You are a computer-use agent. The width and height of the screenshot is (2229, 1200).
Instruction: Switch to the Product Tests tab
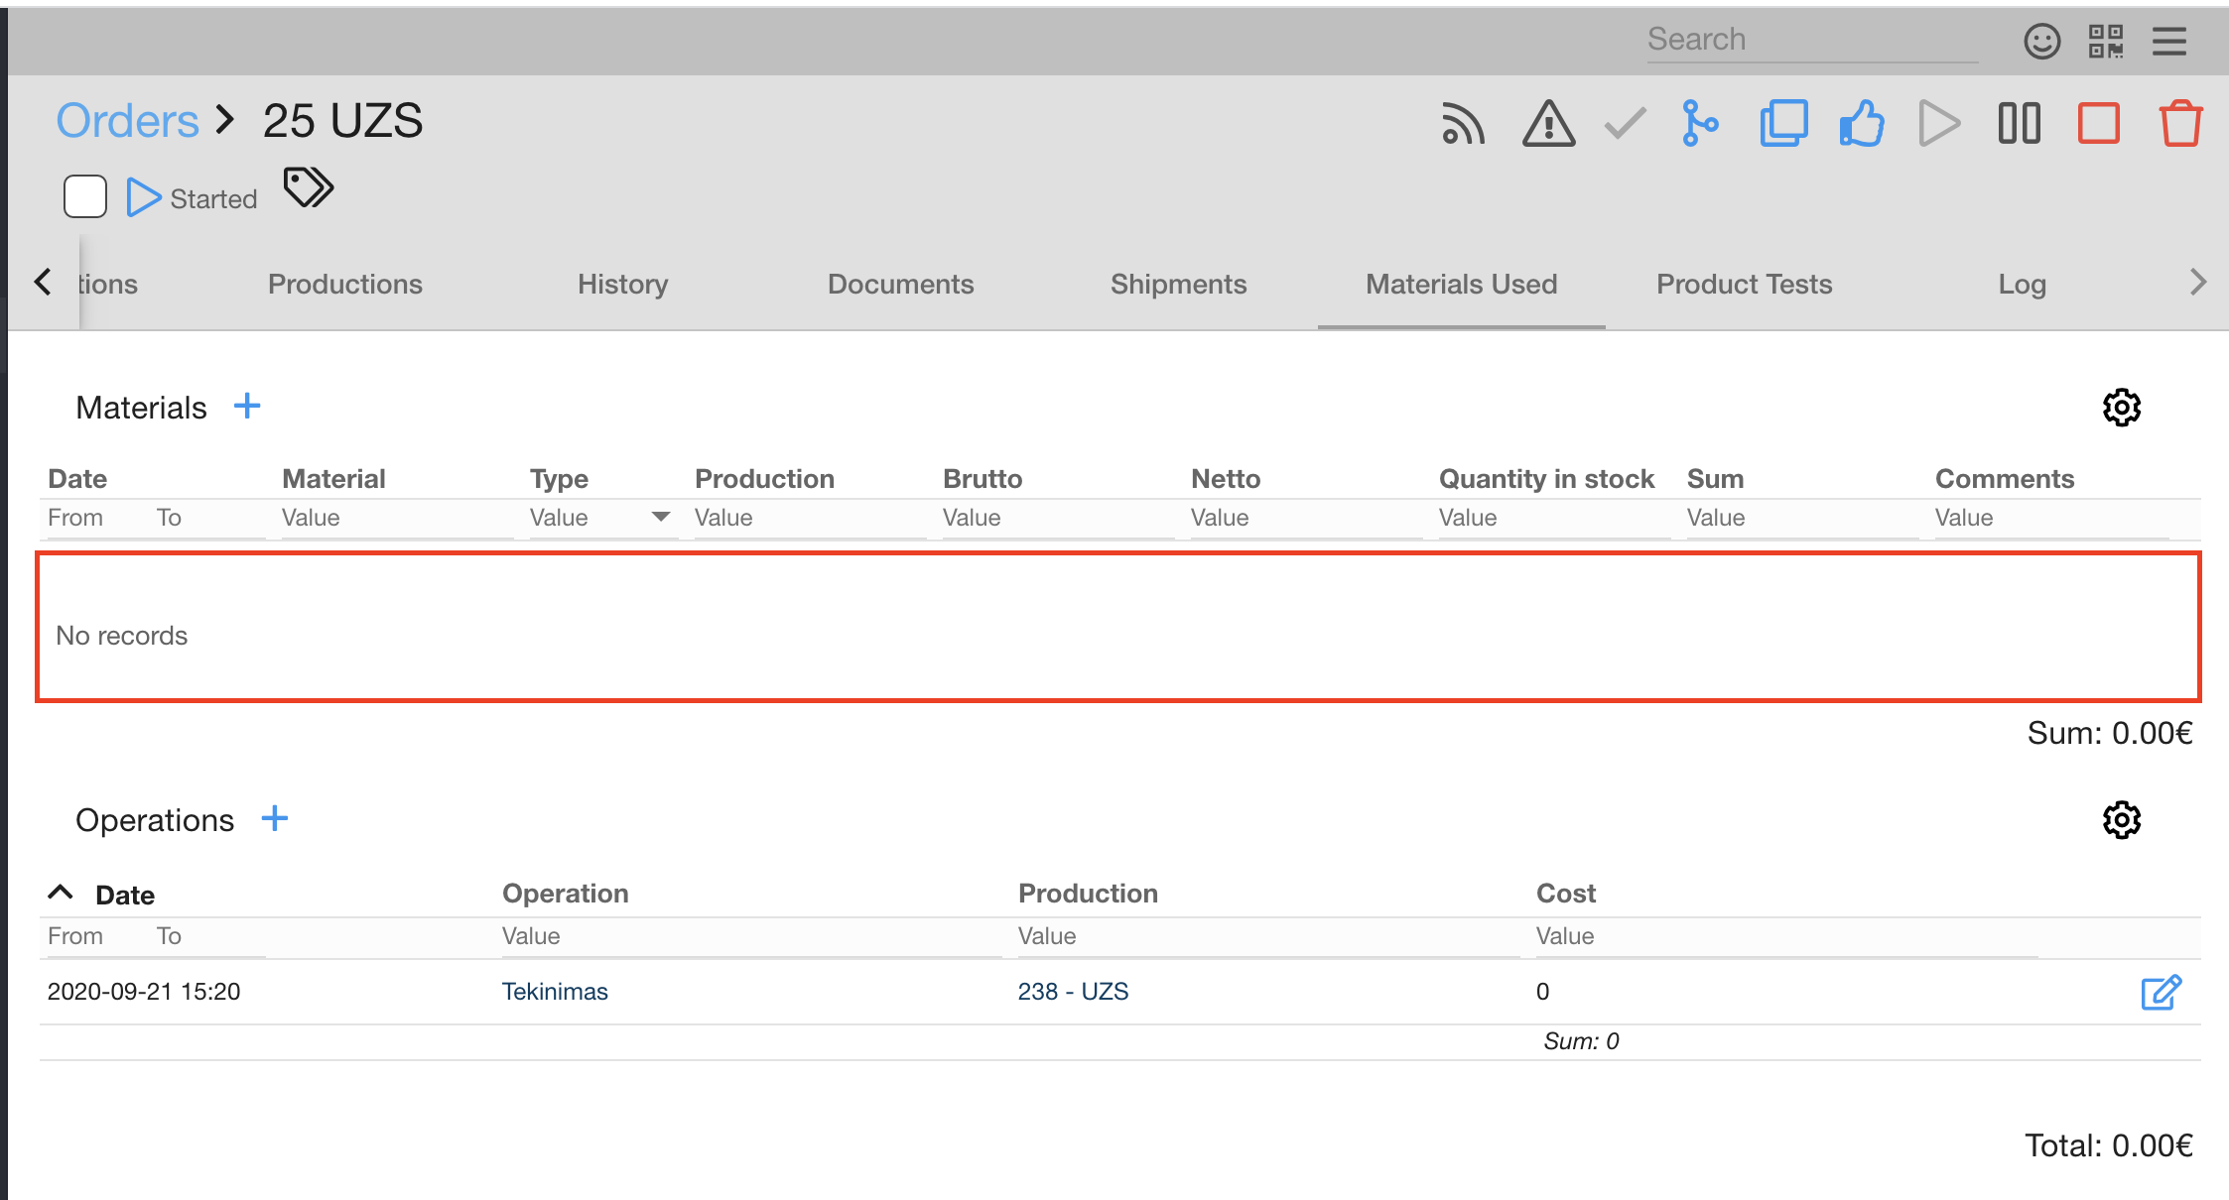click(1744, 285)
